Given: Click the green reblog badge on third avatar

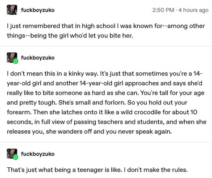Looking at the screenshot, I should click(16, 157).
